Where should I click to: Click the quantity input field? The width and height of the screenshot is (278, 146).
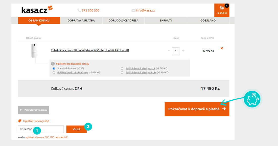[x=176, y=51]
